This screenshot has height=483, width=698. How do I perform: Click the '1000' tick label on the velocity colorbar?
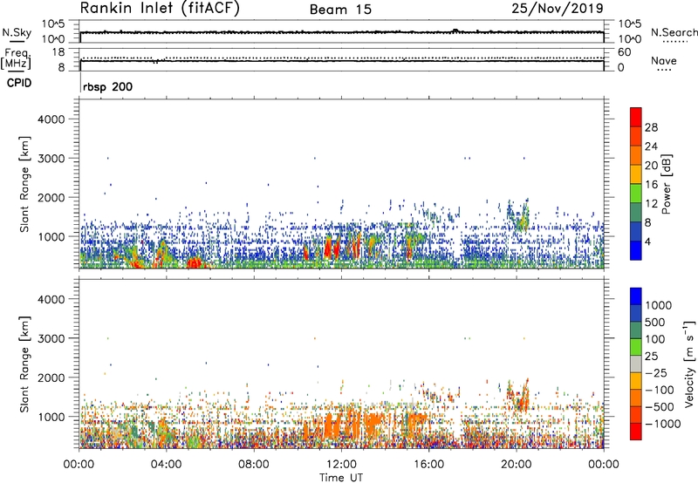pos(658,305)
